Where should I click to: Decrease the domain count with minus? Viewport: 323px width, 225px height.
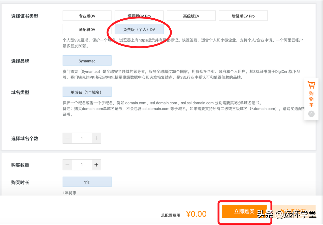(67, 138)
